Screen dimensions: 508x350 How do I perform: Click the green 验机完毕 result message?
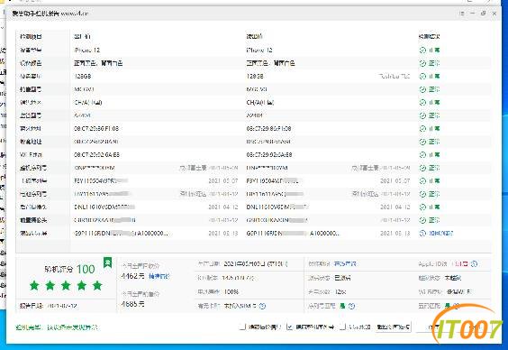57,327
